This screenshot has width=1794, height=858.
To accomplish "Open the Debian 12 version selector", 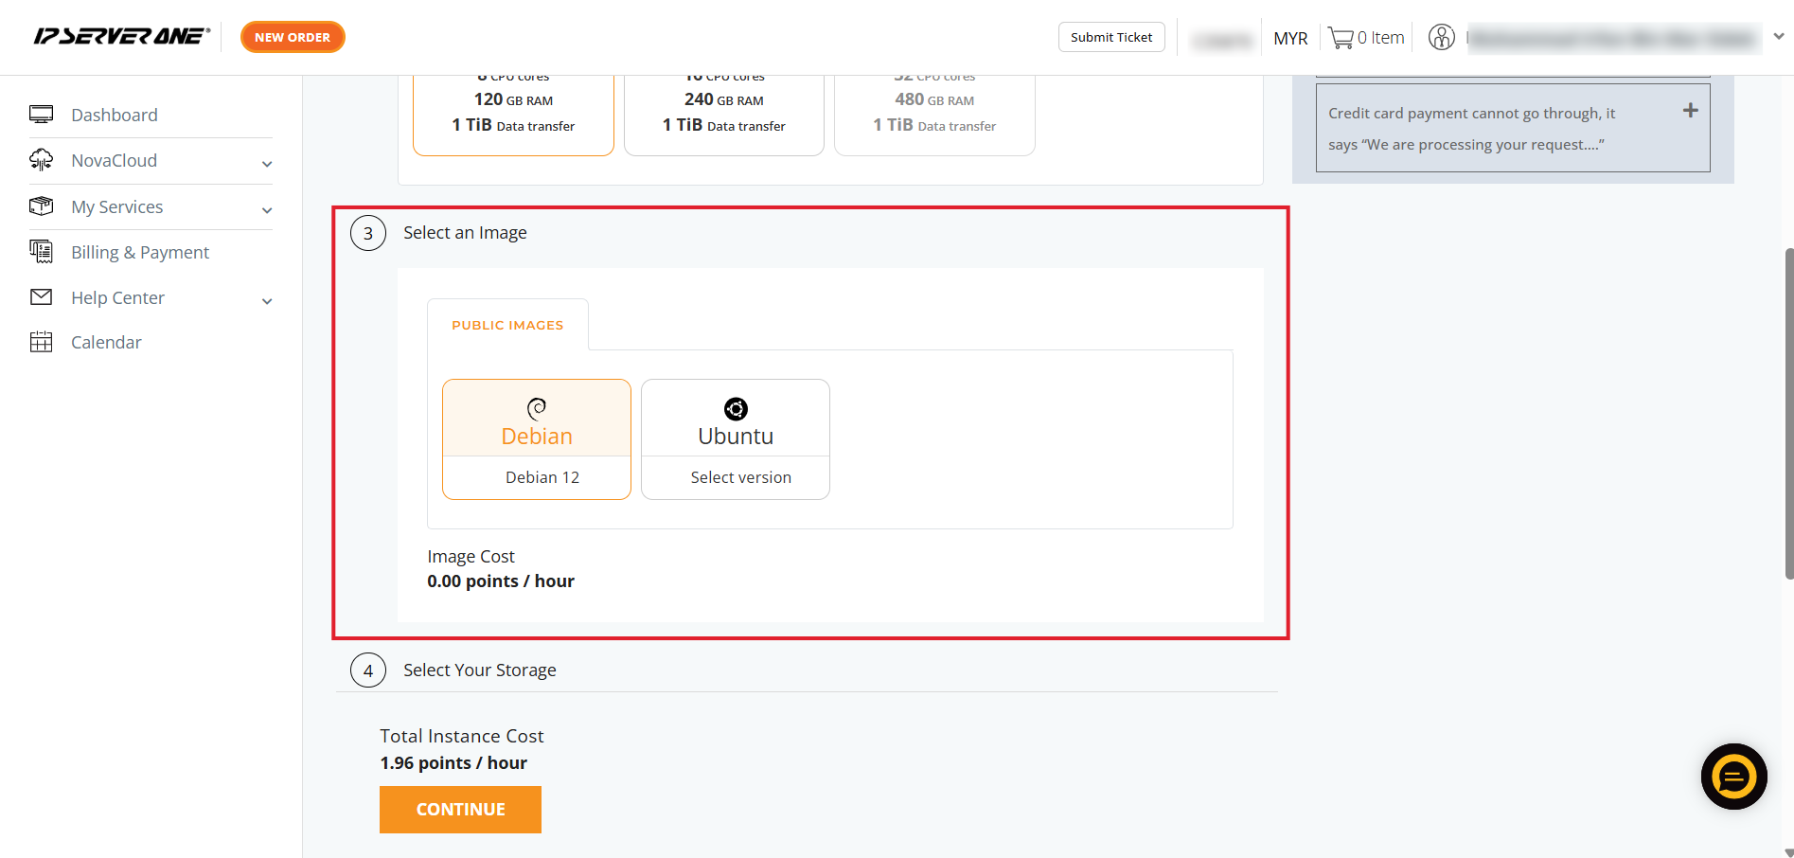I will point(537,477).
